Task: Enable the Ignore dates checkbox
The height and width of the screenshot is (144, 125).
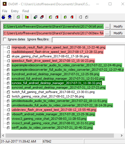Action: (5, 39)
